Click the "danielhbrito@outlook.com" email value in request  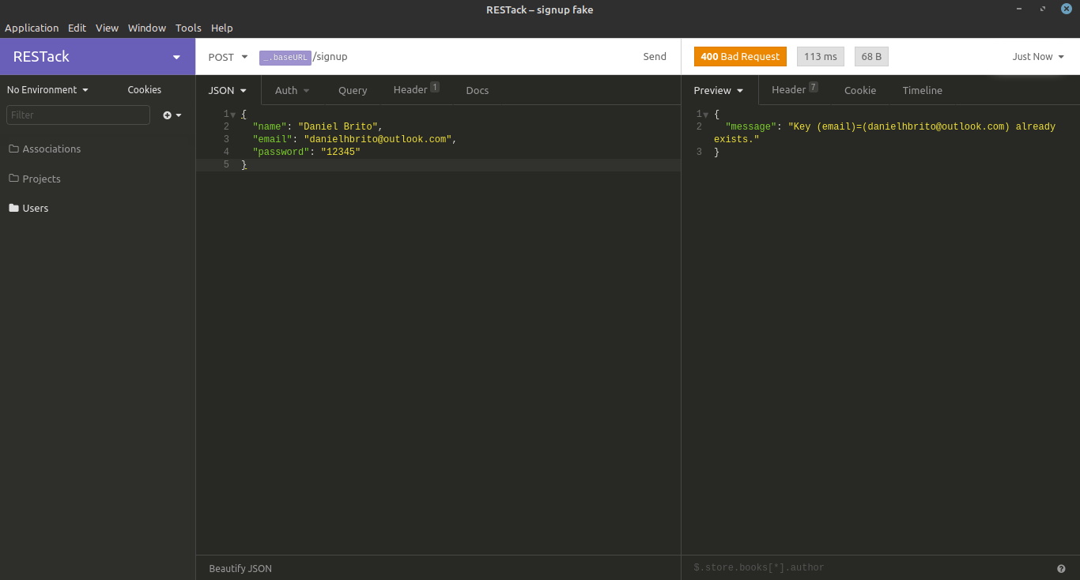click(378, 139)
